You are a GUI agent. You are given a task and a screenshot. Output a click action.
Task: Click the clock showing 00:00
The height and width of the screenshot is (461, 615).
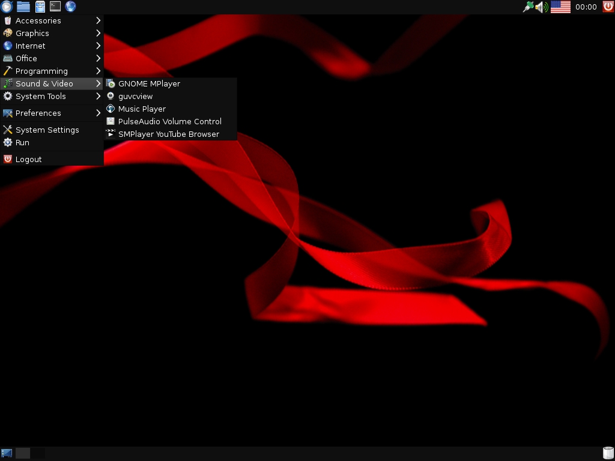pos(586,7)
